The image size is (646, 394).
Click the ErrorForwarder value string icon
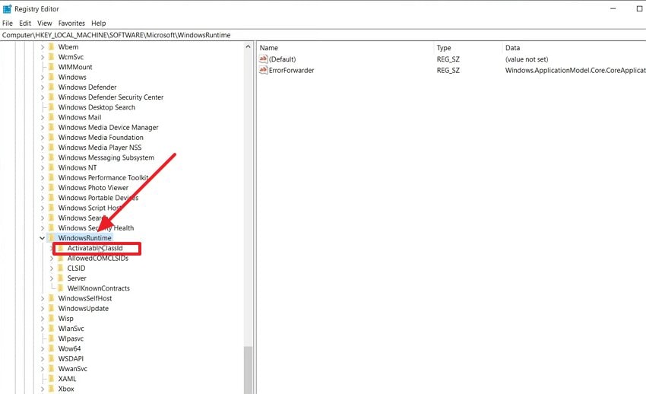(x=263, y=70)
